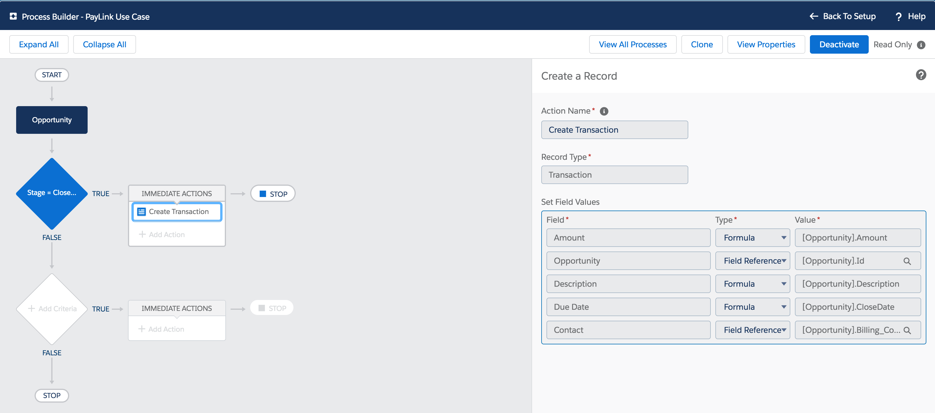
Task: Click the Contact field name input
Action: (628, 330)
